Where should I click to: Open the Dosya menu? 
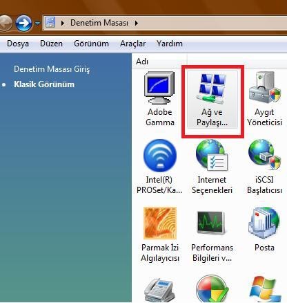pyautogui.click(x=18, y=44)
